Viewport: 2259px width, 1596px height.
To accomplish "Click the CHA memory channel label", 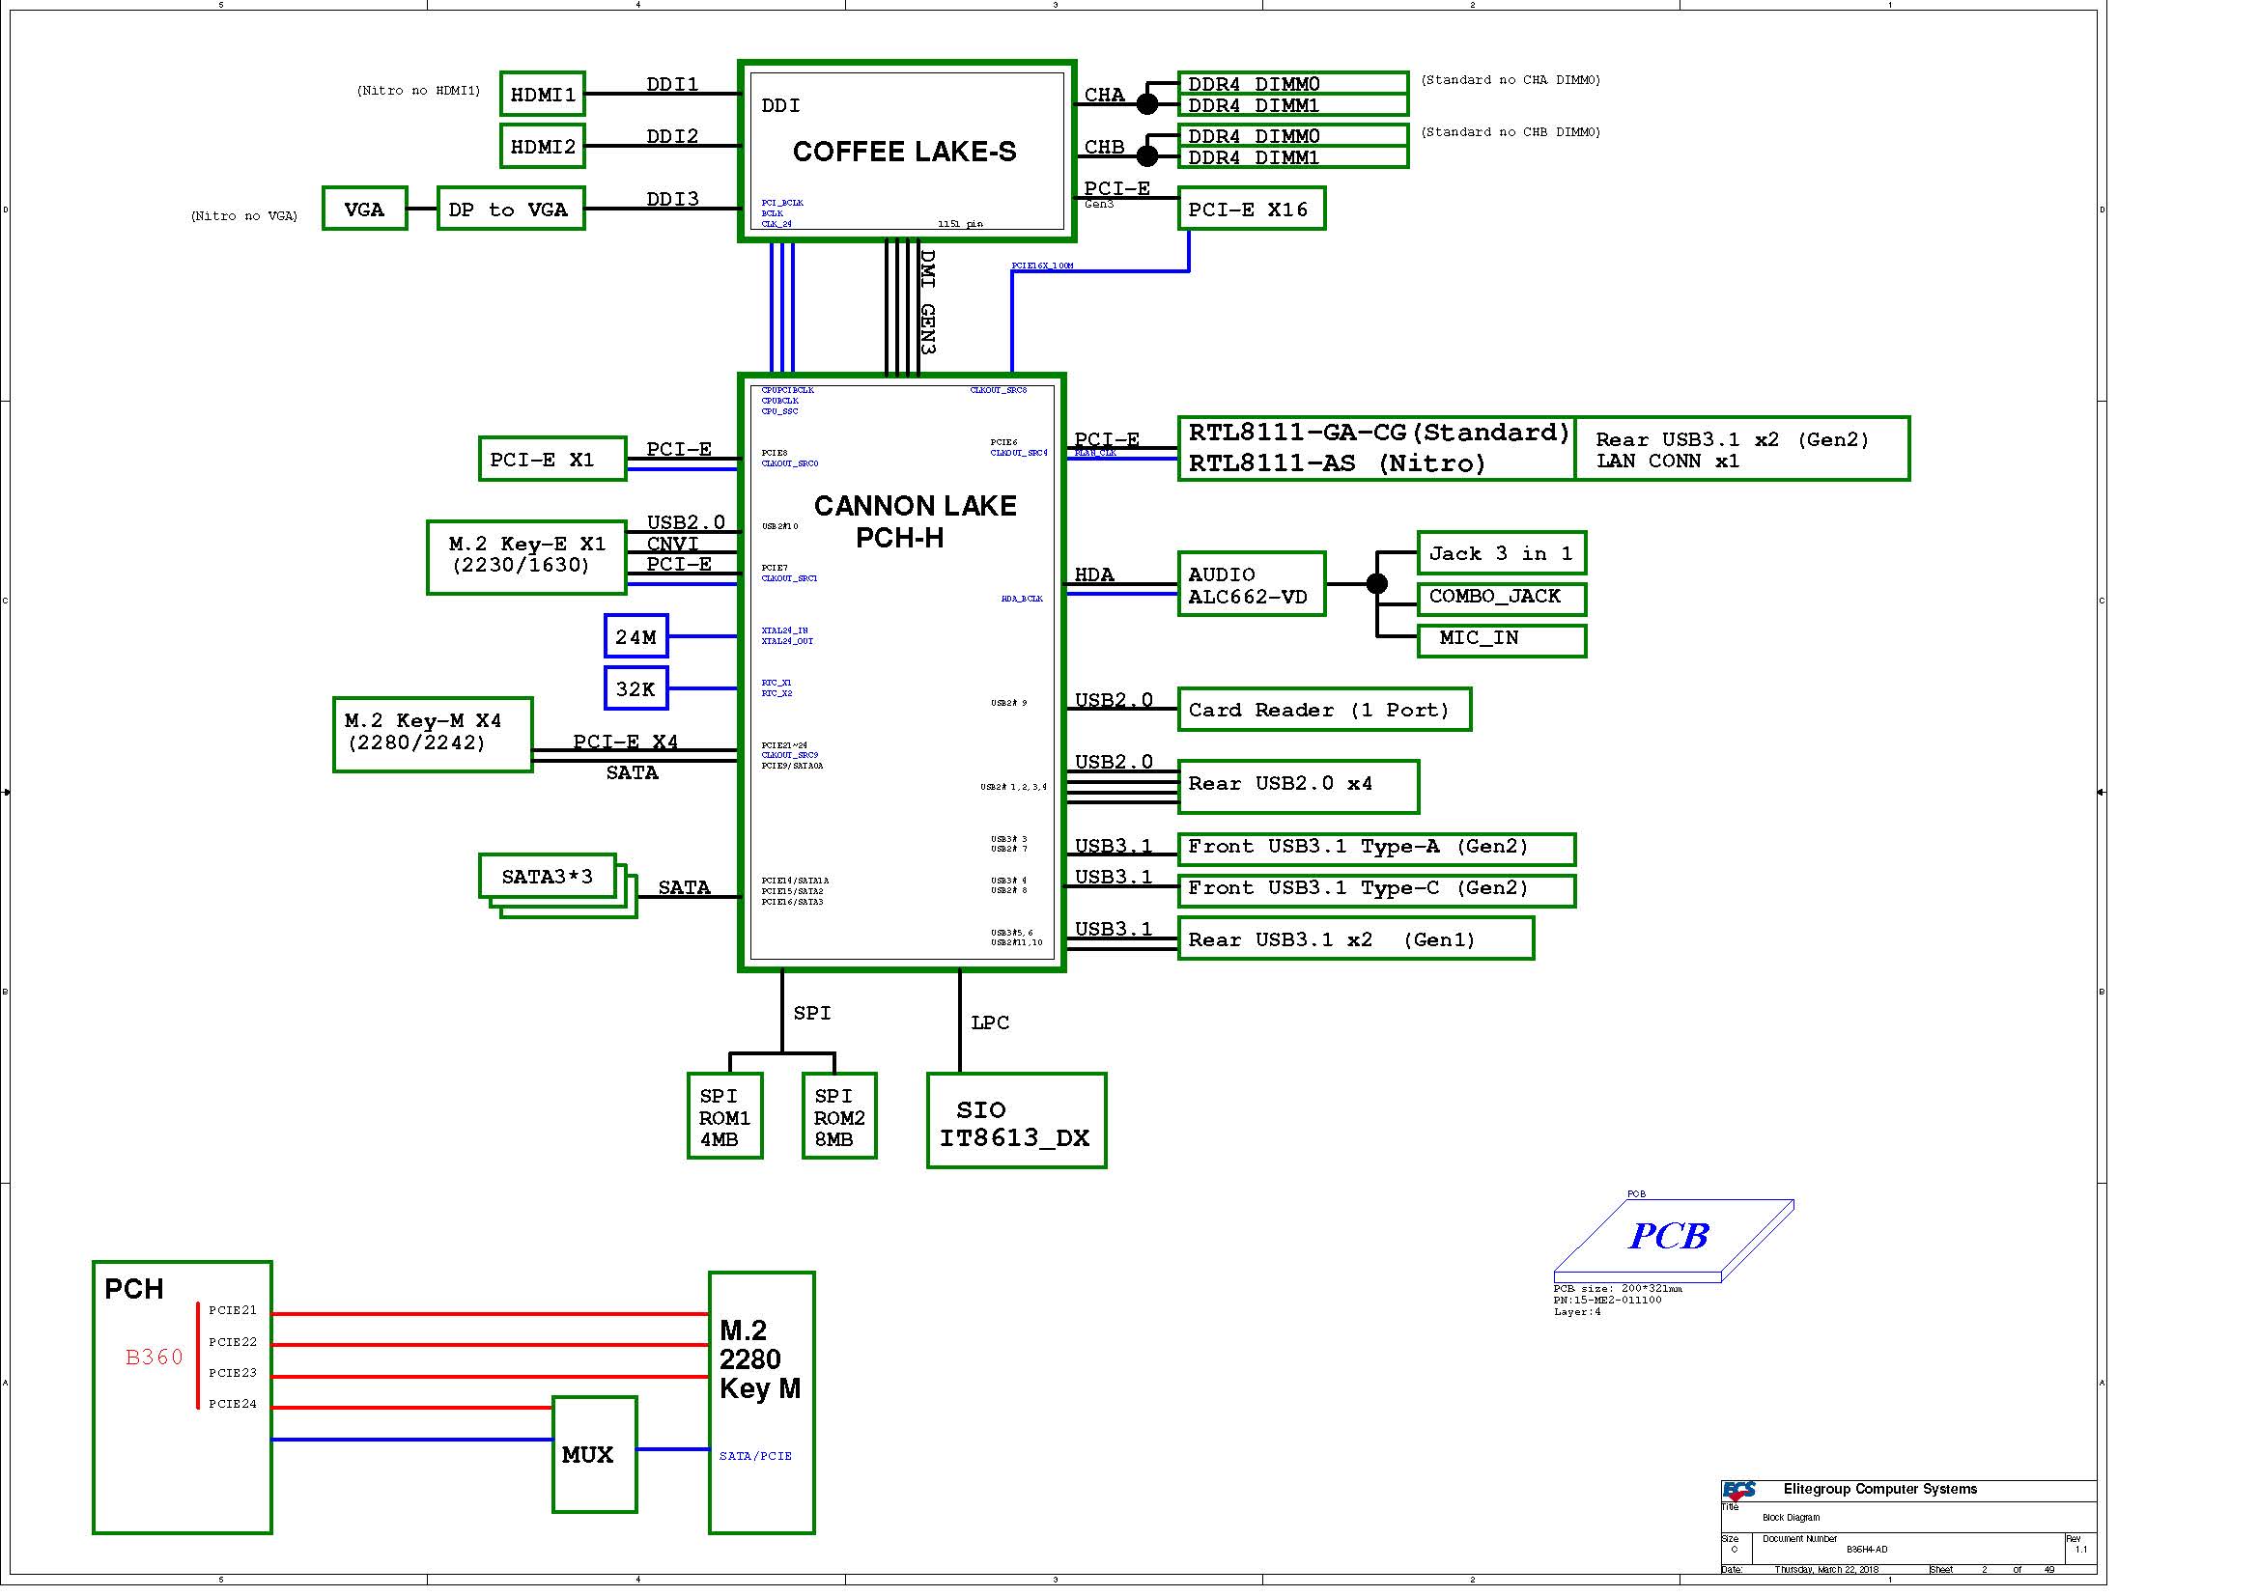I will click(x=1104, y=95).
